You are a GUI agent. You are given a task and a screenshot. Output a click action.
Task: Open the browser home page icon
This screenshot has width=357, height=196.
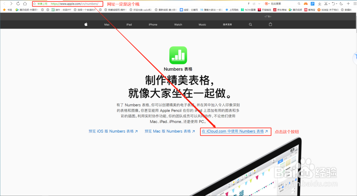point(25,4)
